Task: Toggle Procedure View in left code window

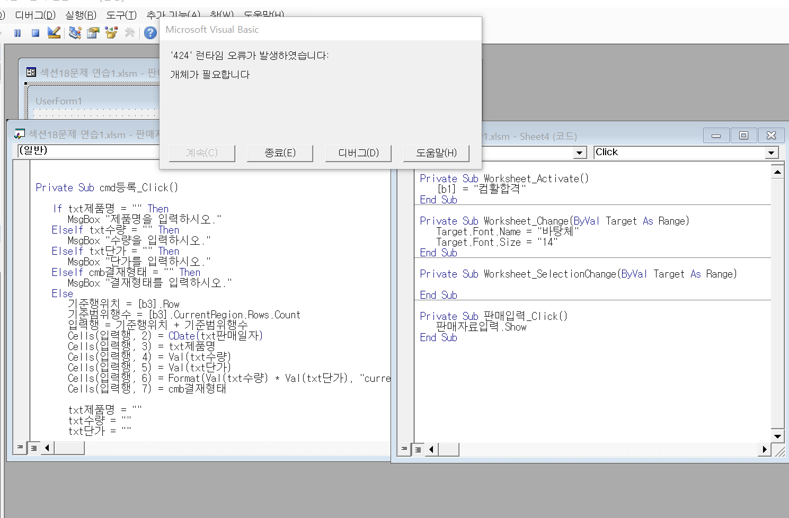Action: (x=20, y=448)
